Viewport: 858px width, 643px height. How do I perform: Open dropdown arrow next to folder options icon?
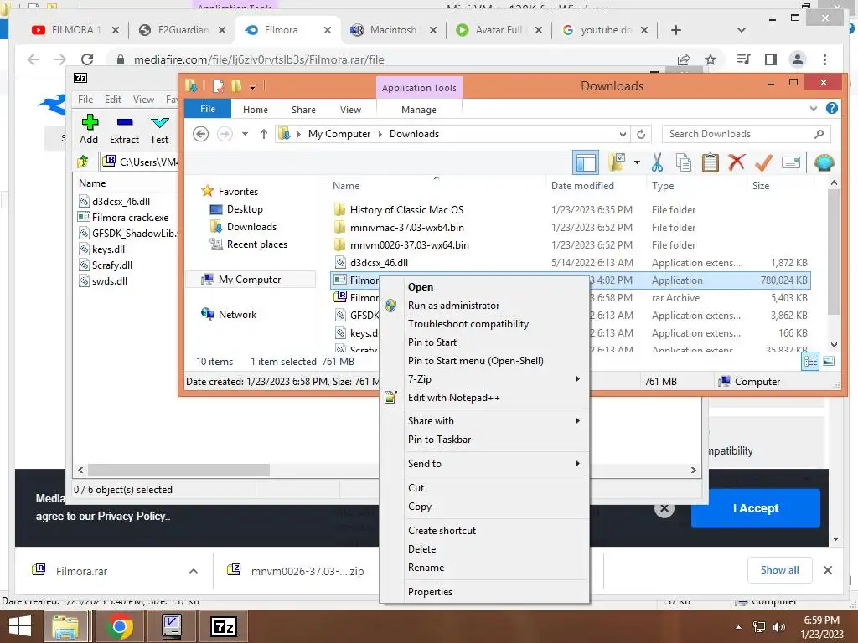[637, 162]
